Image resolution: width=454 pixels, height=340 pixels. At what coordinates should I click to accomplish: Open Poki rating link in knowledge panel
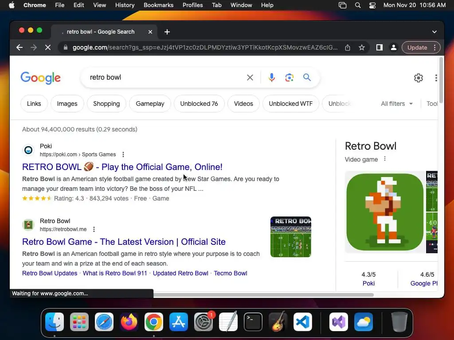[x=368, y=283]
